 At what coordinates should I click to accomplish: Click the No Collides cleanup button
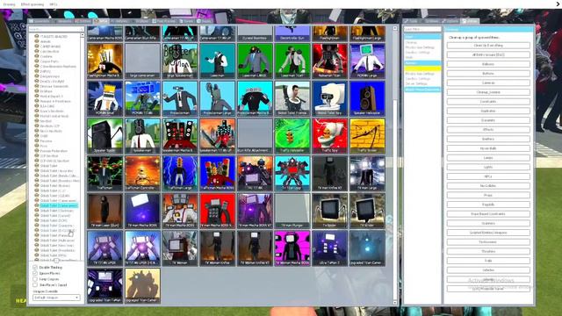pos(488,186)
